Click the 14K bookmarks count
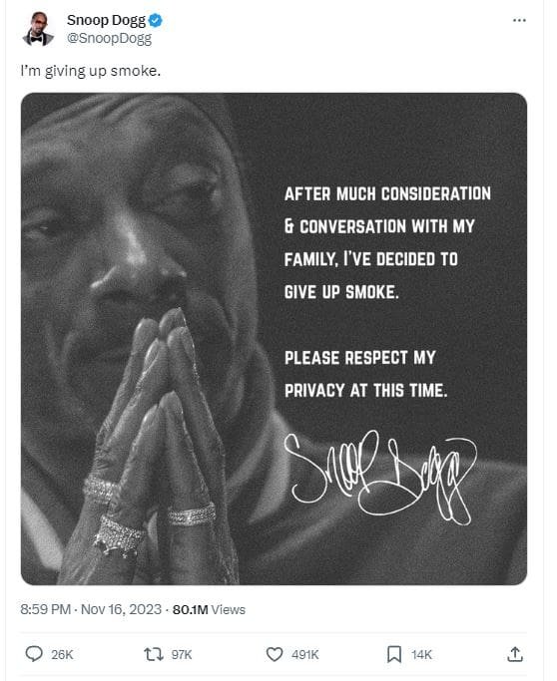The height and width of the screenshot is (681, 557). click(x=422, y=654)
